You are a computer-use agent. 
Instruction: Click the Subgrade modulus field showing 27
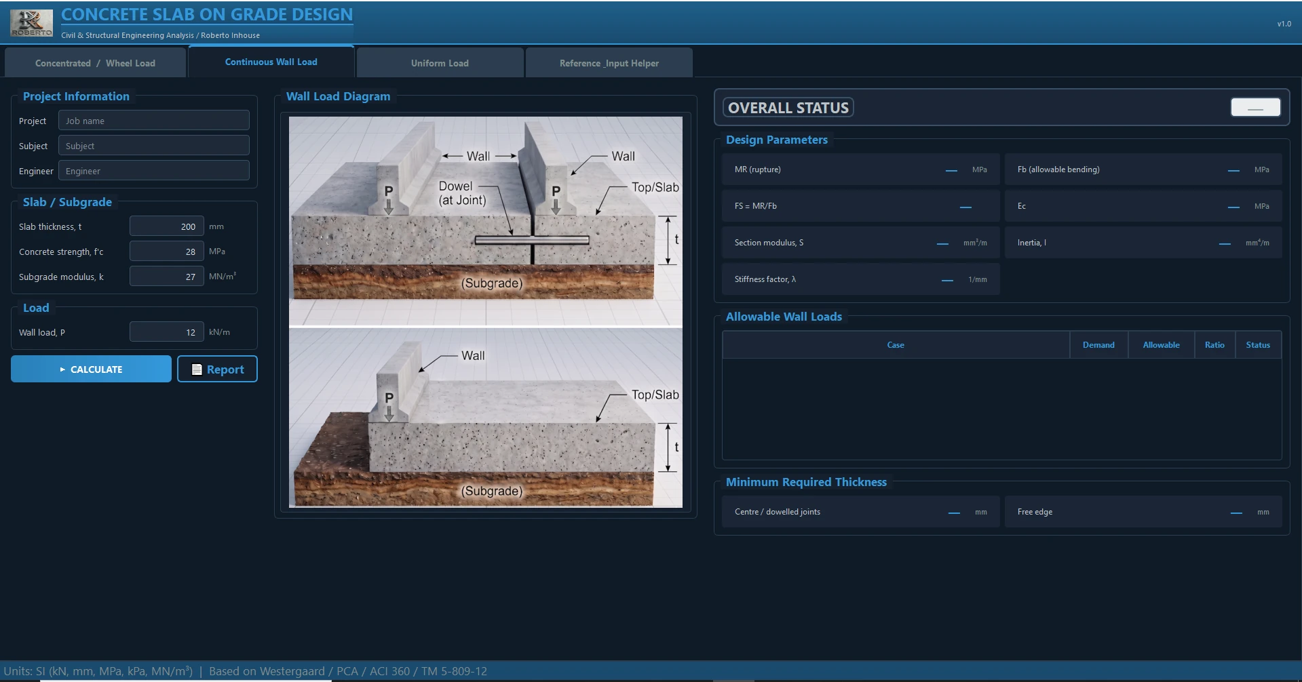coord(167,277)
